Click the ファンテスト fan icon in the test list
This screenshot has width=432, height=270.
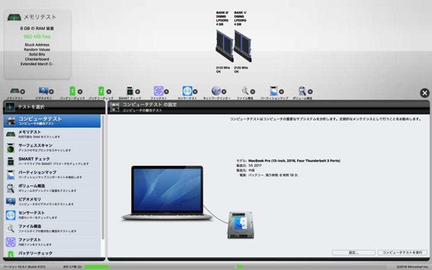[x=10, y=242]
